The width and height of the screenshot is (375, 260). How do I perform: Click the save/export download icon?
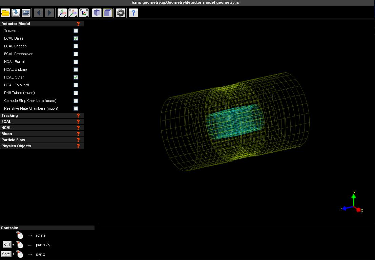(16, 13)
